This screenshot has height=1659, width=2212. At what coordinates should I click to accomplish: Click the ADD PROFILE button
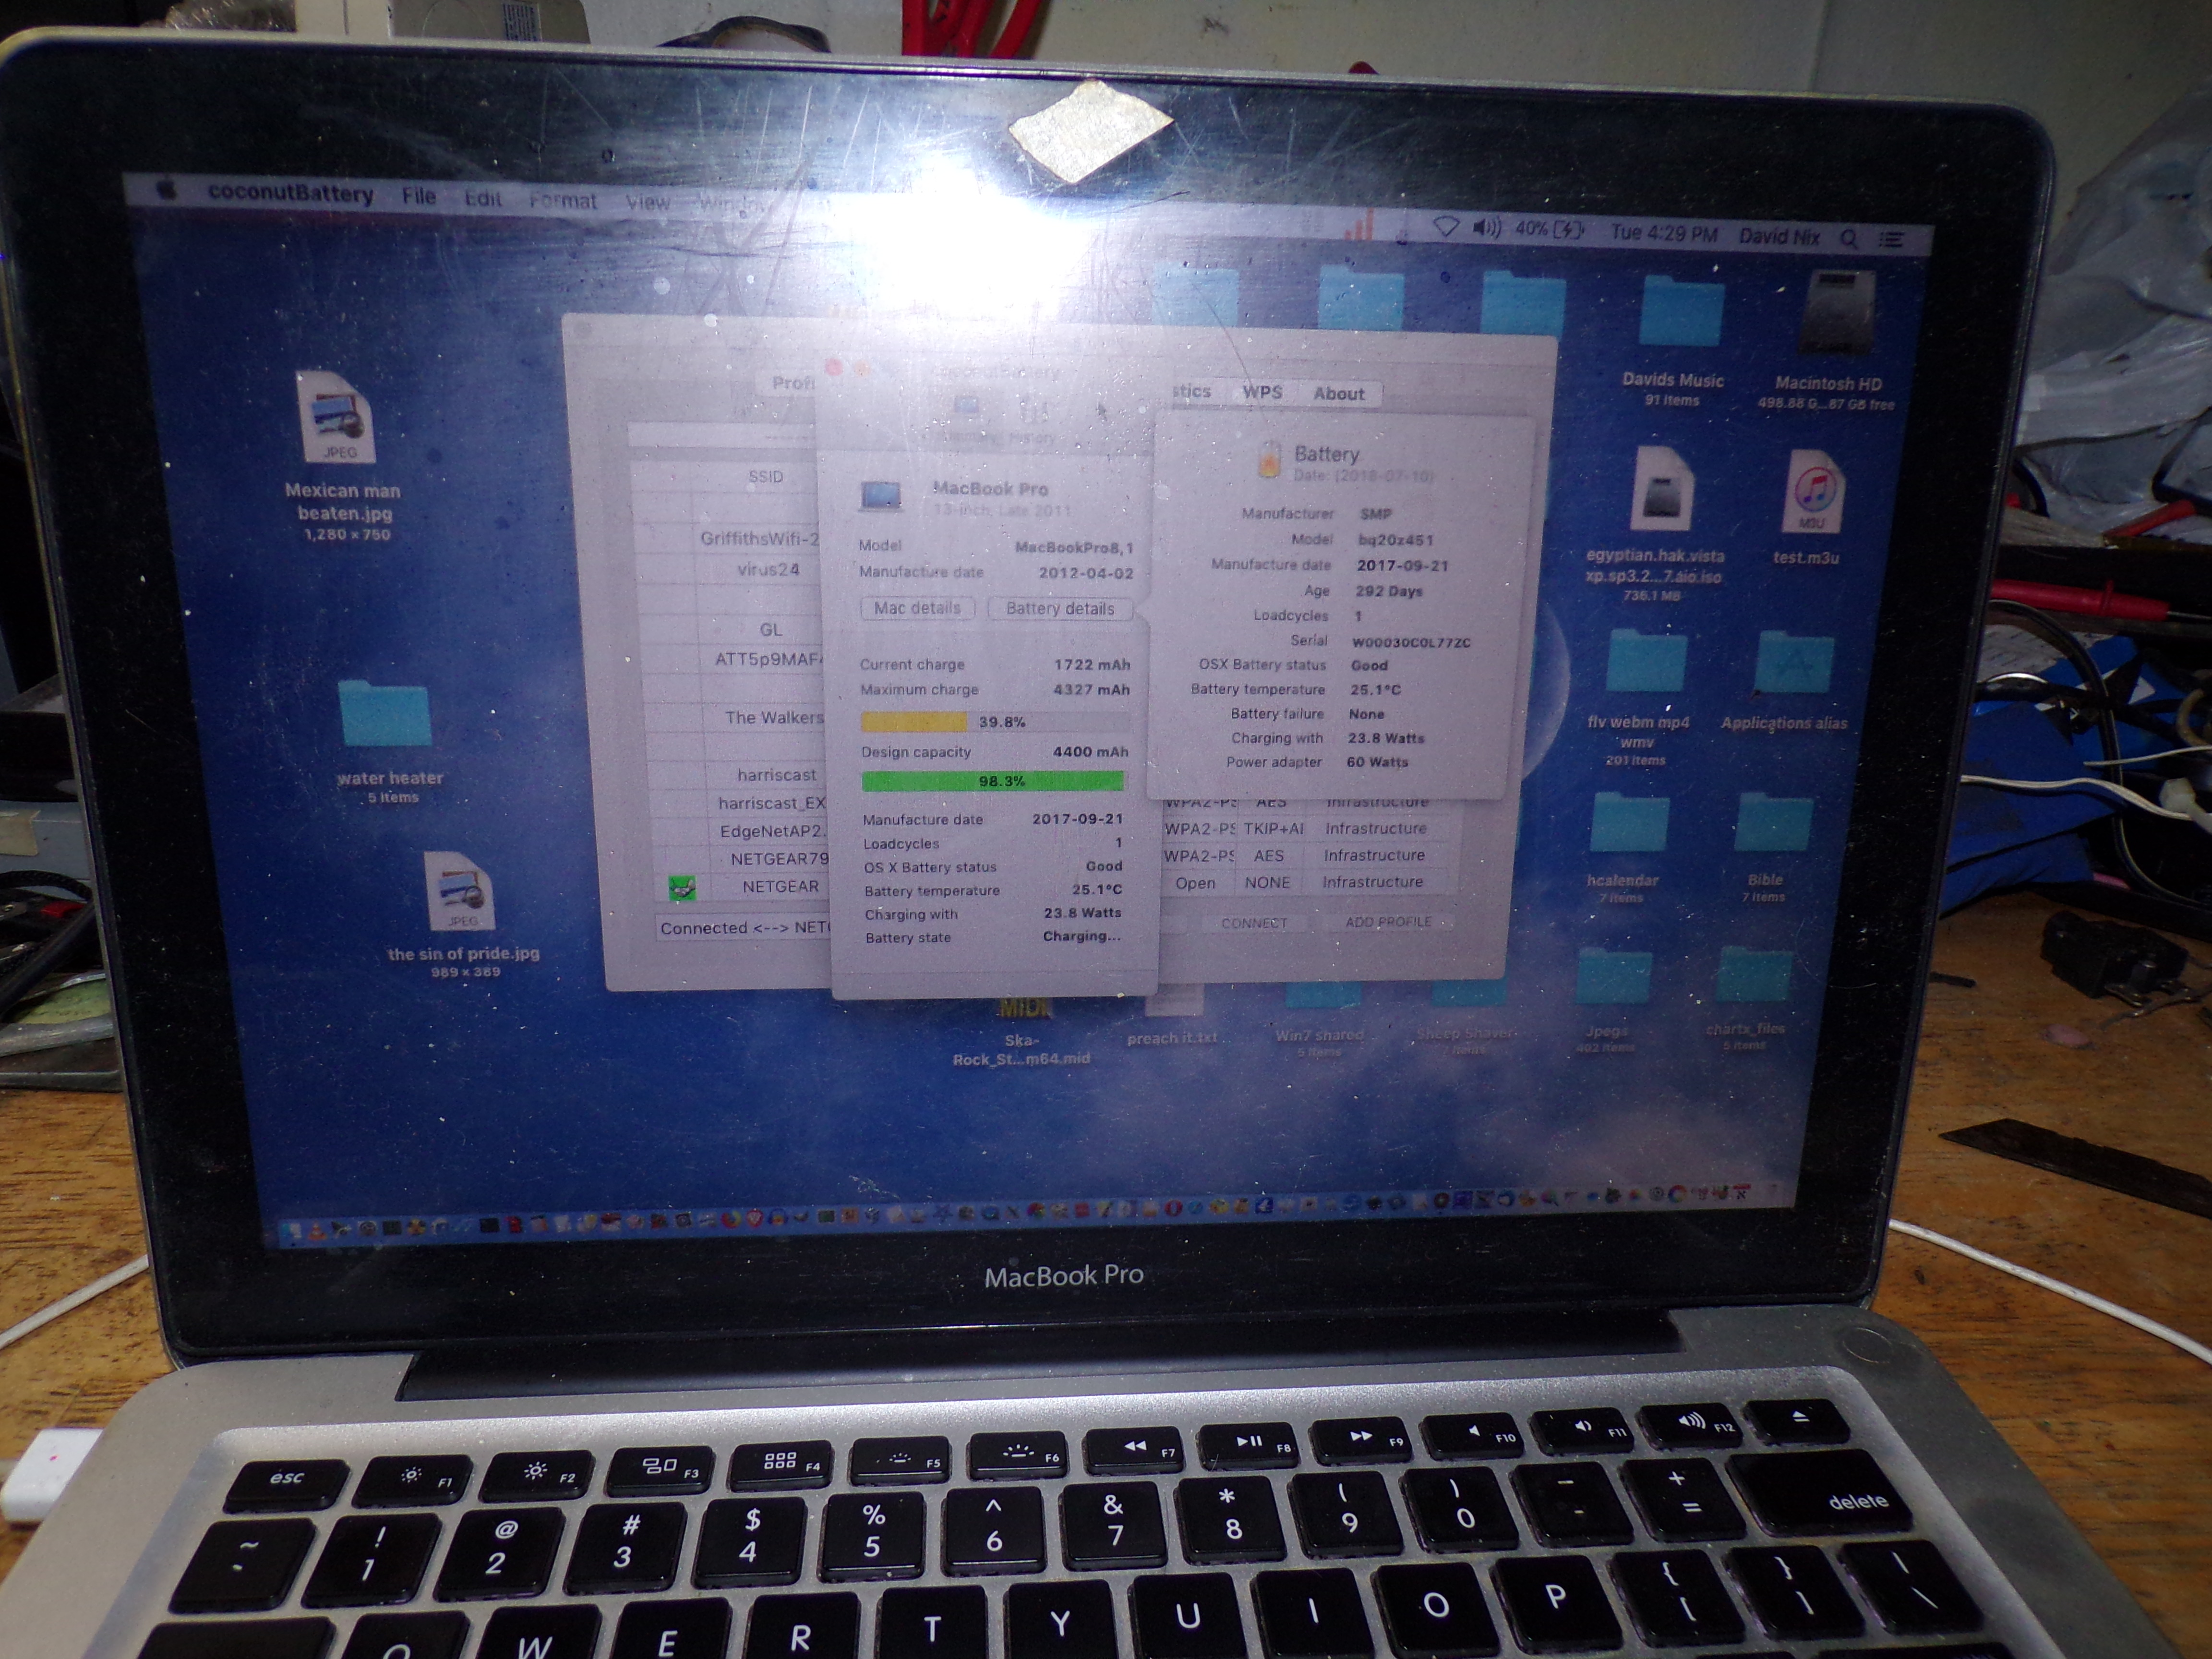[1387, 922]
